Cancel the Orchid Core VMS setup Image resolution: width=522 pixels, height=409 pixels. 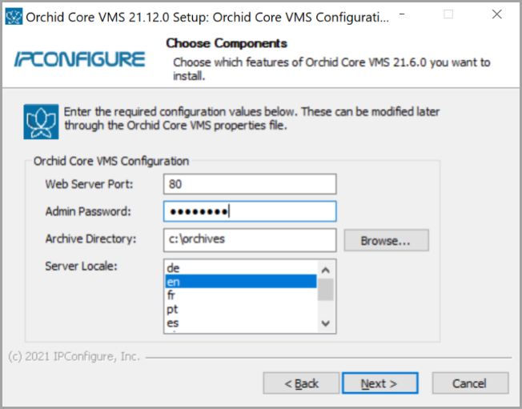pyautogui.click(x=469, y=383)
